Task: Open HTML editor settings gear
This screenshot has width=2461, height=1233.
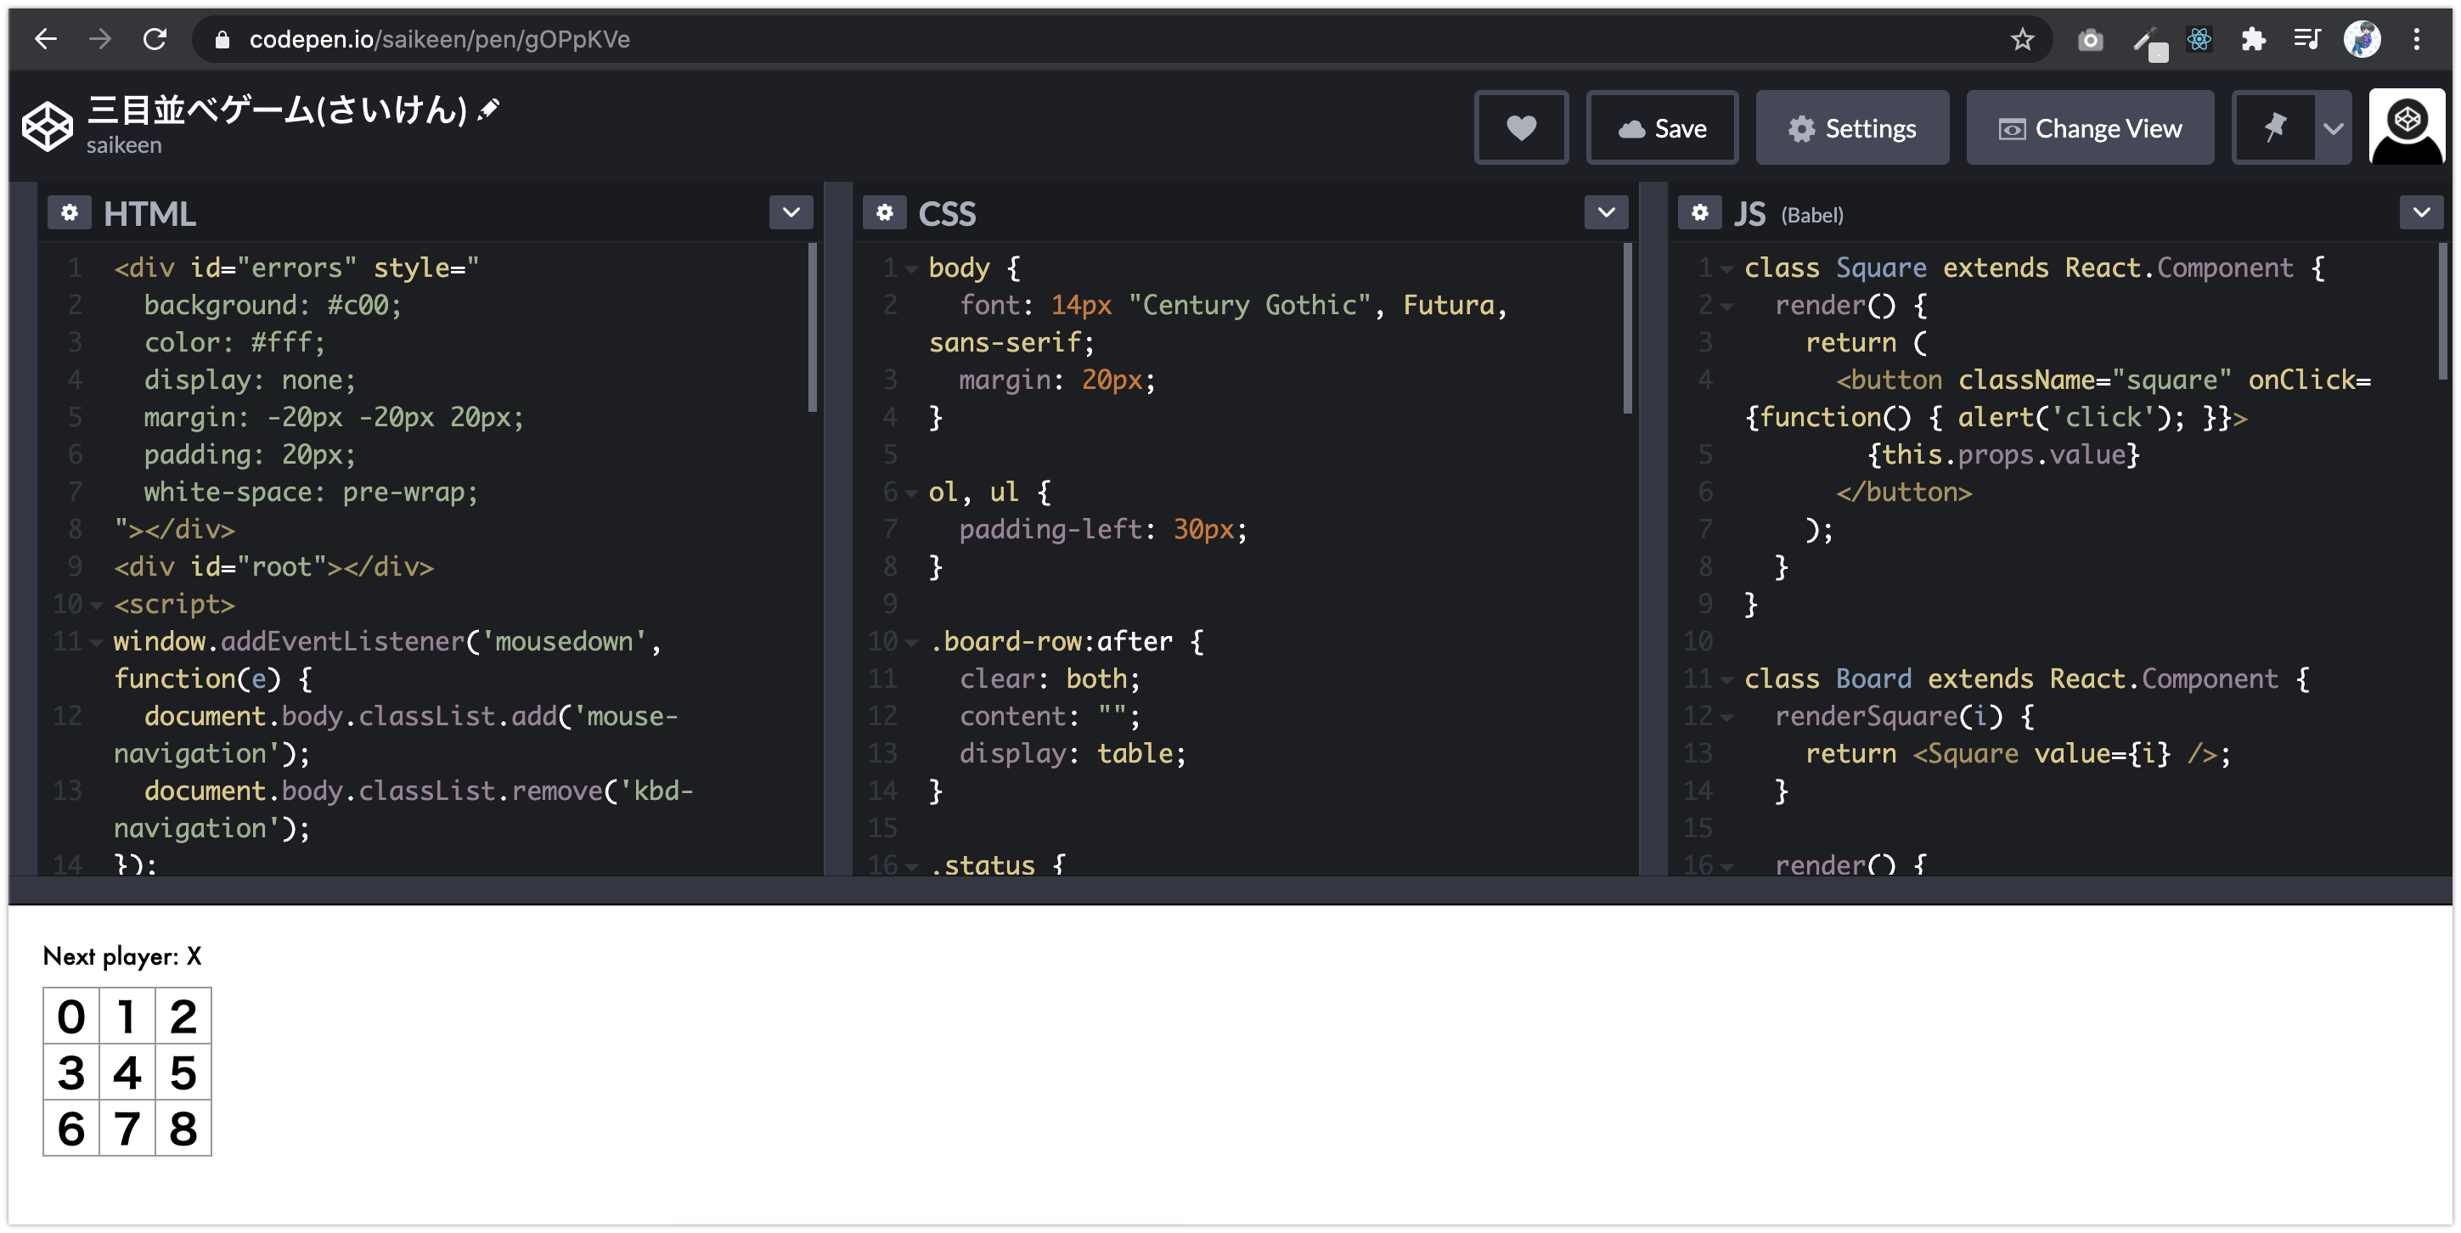Action: 70,213
